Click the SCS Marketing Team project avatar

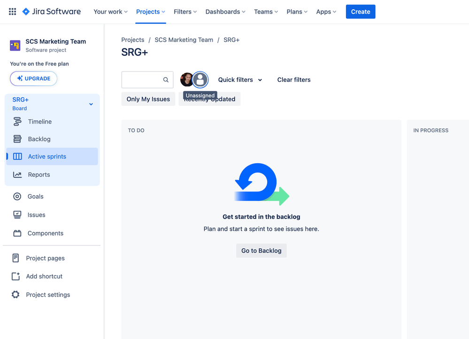tap(15, 46)
